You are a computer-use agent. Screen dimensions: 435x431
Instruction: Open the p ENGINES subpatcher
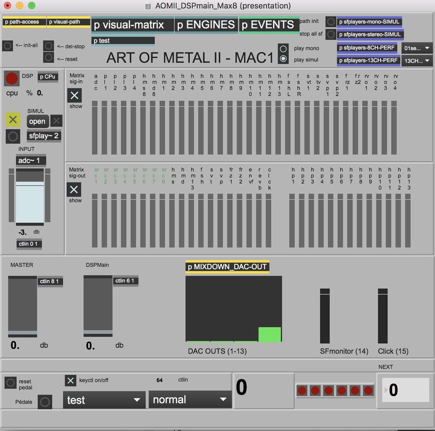(206, 25)
